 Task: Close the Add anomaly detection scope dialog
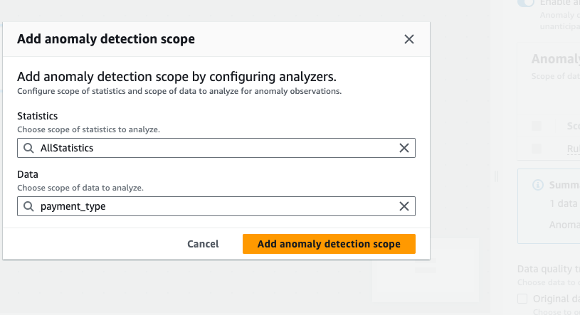[408, 39]
